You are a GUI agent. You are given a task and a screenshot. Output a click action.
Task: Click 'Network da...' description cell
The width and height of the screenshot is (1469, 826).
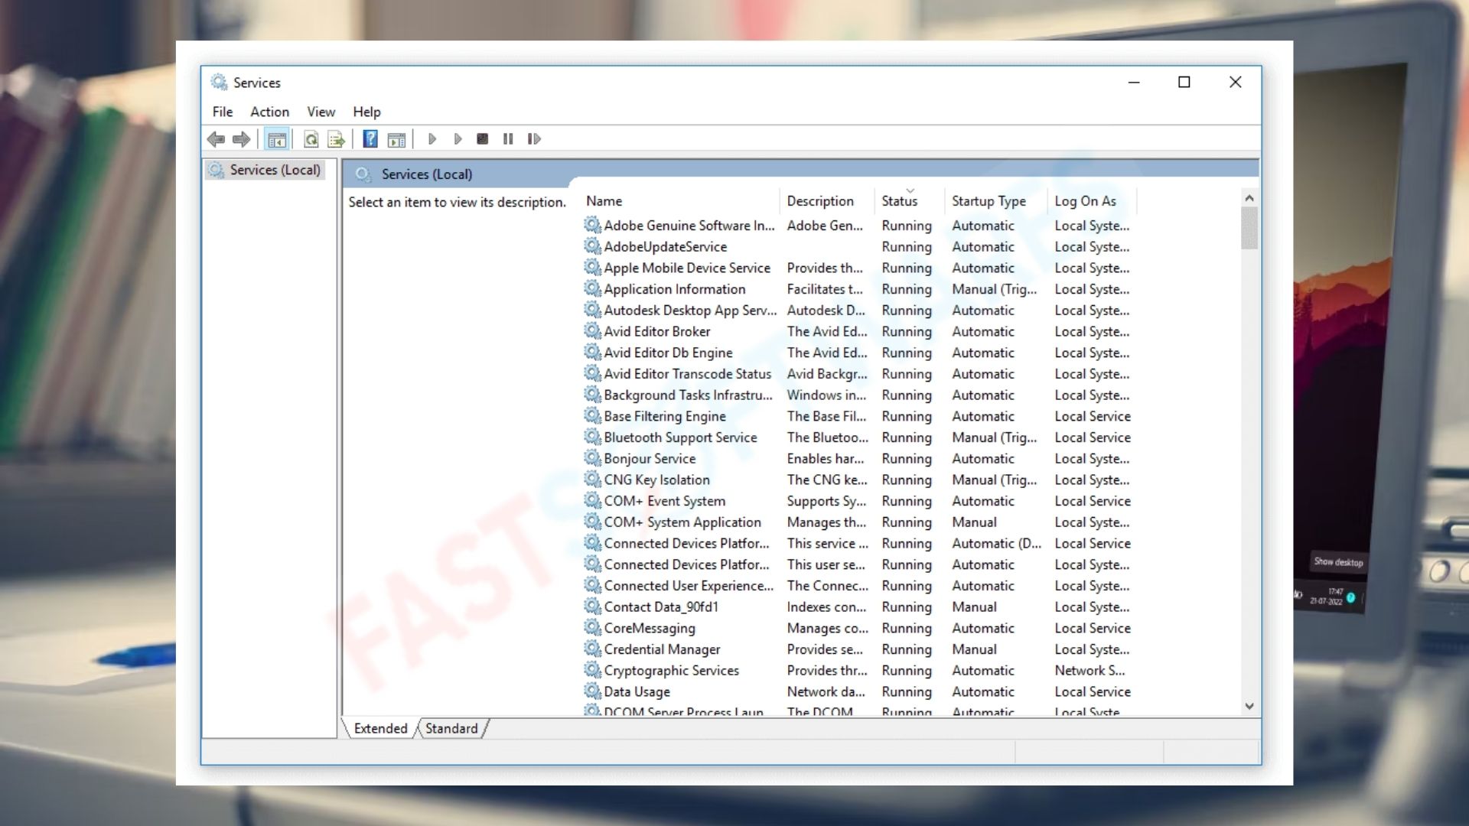click(x=826, y=691)
